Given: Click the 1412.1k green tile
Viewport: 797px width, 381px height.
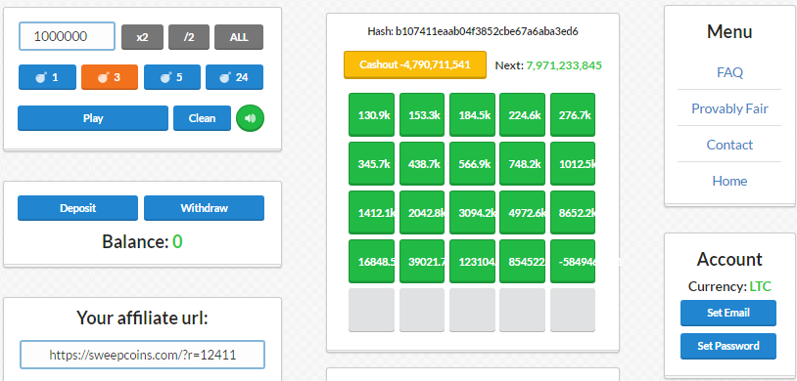Looking at the screenshot, I should pos(371,213).
